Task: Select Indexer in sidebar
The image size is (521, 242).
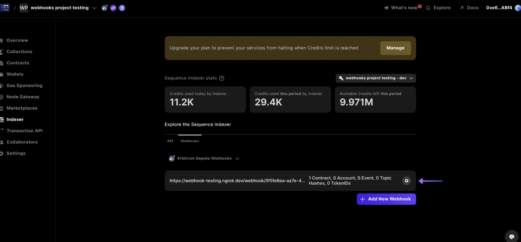Action: click(x=15, y=119)
